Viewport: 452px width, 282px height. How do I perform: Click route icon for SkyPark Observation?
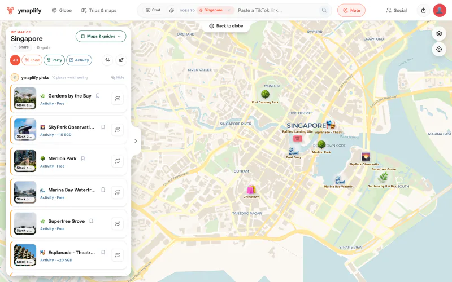pyautogui.click(x=118, y=130)
